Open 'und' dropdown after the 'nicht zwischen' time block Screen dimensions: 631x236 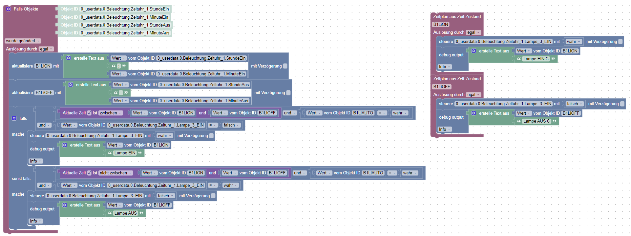point(300,173)
